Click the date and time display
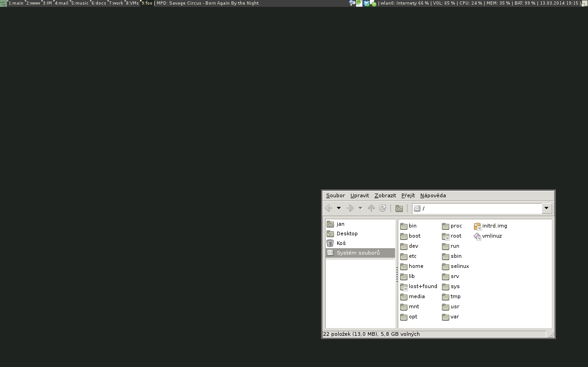This screenshot has height=367, width=588. tap(559, 3)
